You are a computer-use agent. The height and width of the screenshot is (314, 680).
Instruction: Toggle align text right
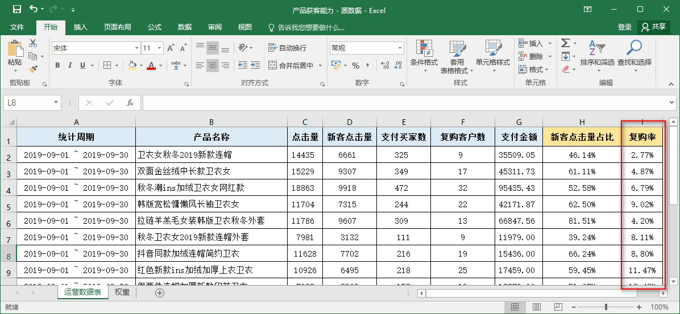225,65
